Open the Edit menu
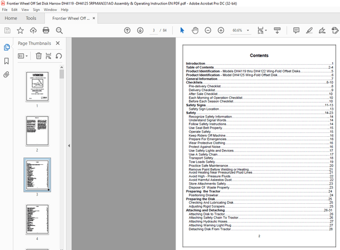Image resolution: width=340 pixels, height=250 pixels. tap(14, 9)
